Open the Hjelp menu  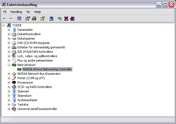[x=37, y=12]
